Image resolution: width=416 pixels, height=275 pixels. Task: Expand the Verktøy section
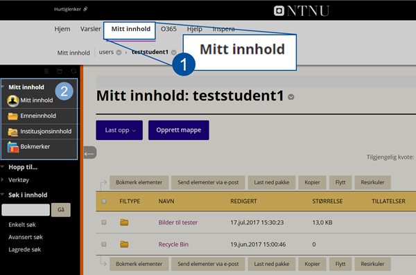(x=2, y=180)
